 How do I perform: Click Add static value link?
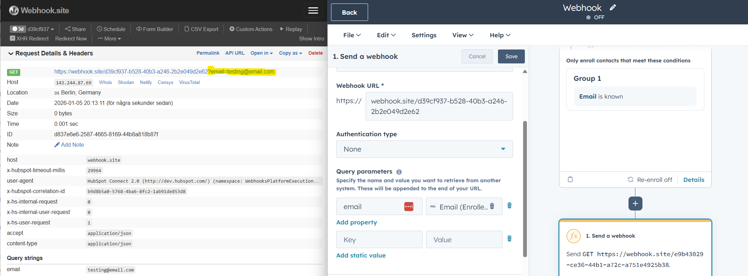click(361, 255)
